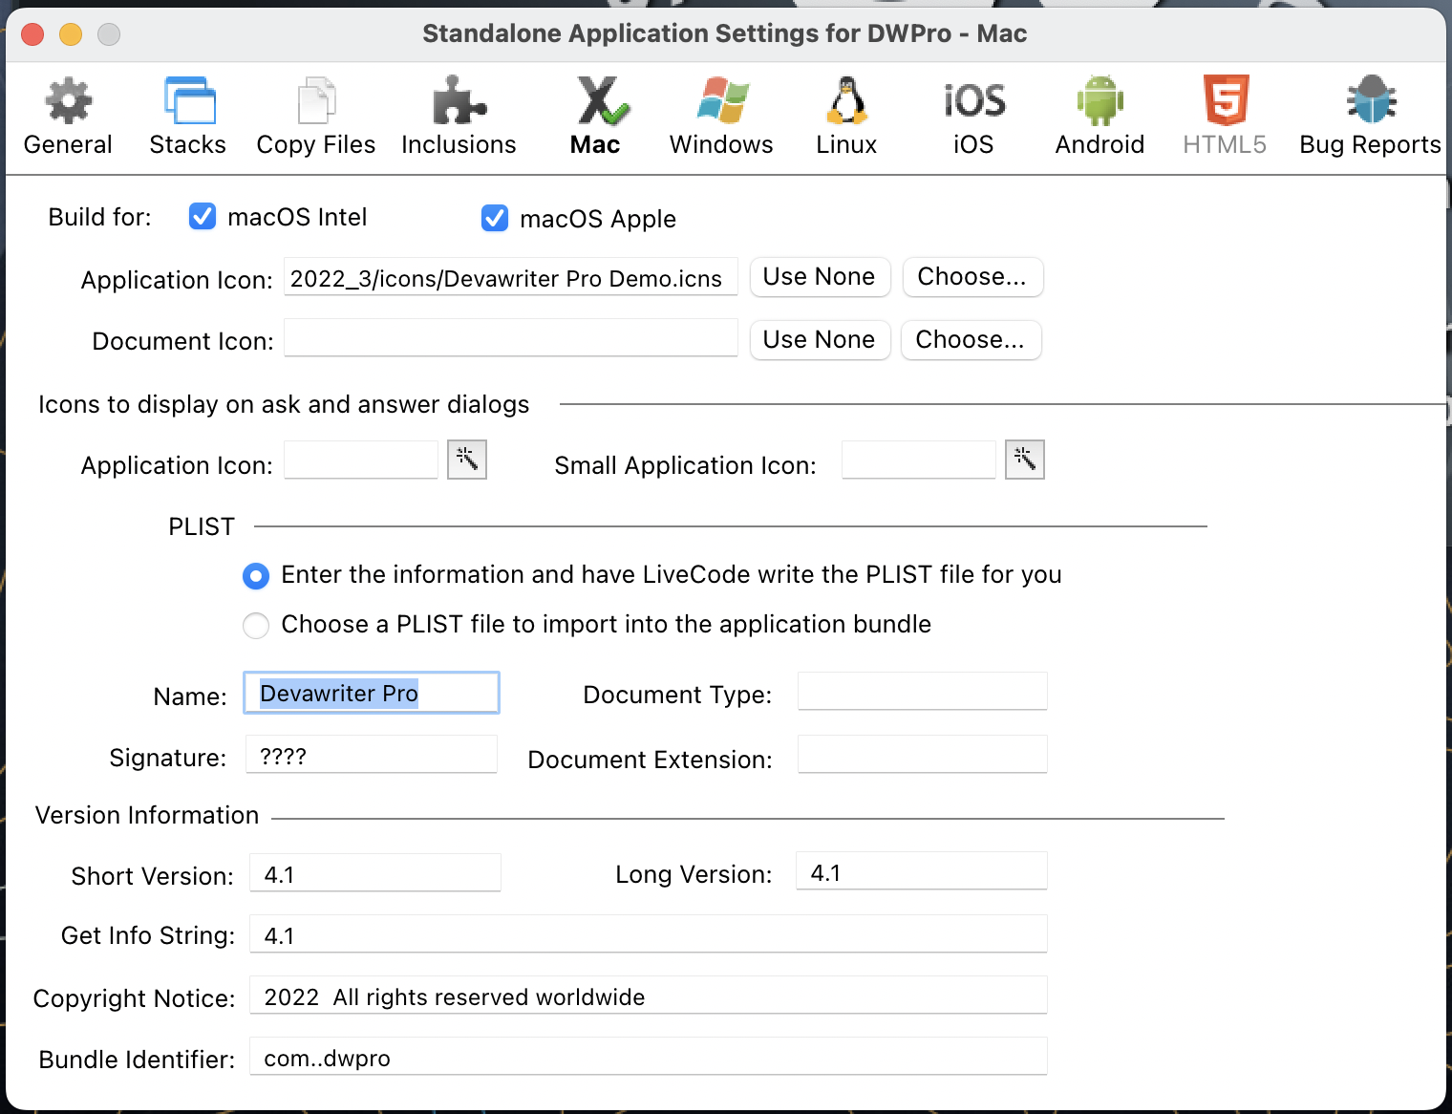Open the Stacks windows icon

189,100
